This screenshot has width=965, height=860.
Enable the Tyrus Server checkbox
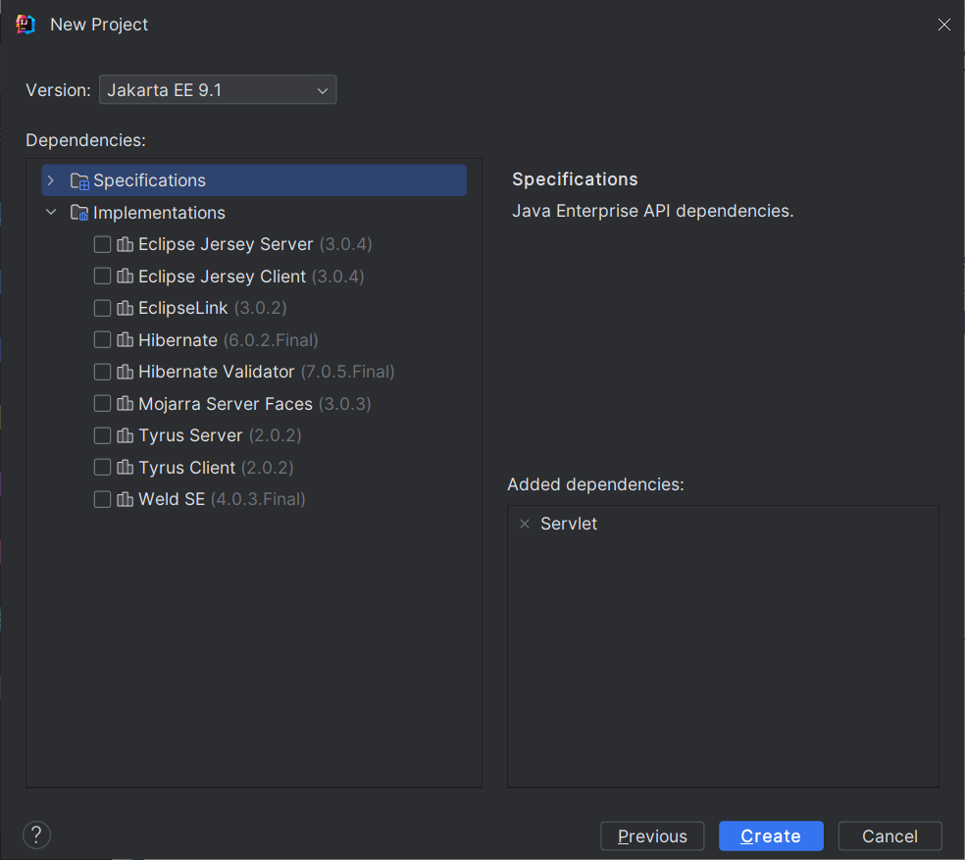[102, 435]
